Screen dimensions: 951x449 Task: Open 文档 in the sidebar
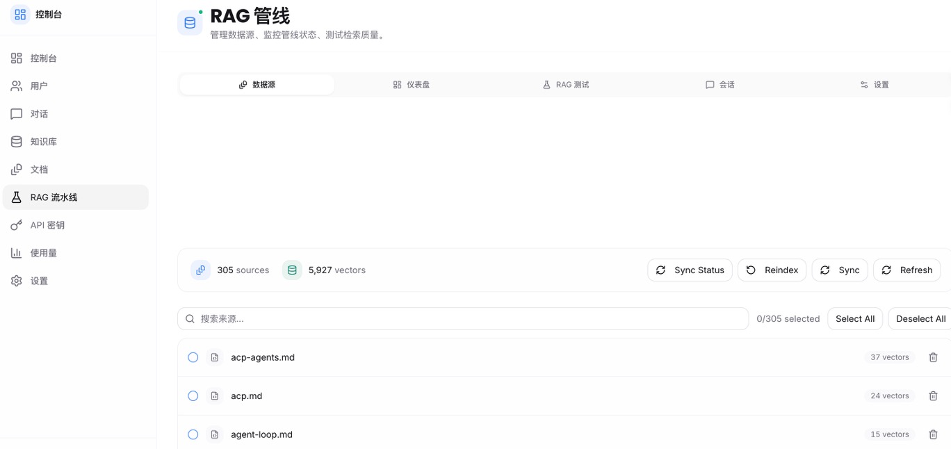coord(76,170)
